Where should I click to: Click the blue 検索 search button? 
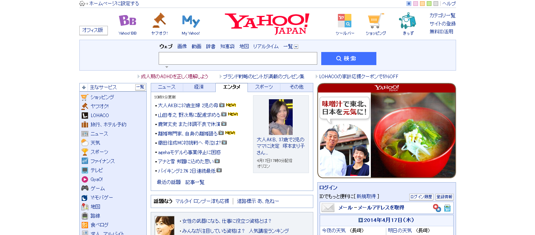point(349,58)
